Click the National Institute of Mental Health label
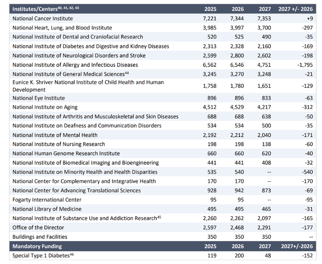Screen dimensions: 322x264 click(55, 135)
